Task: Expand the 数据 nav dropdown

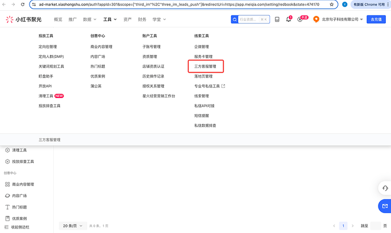Action: click(90, 19)
